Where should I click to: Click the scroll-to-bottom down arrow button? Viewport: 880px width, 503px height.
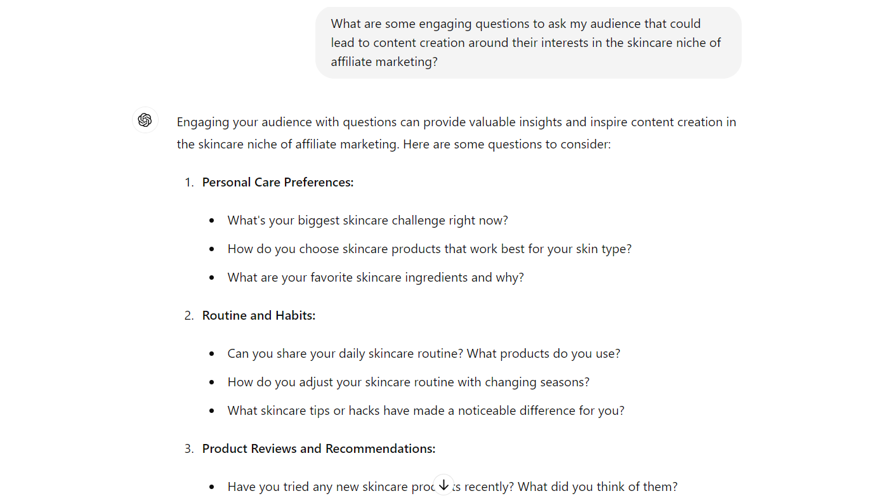click(443, 485)
